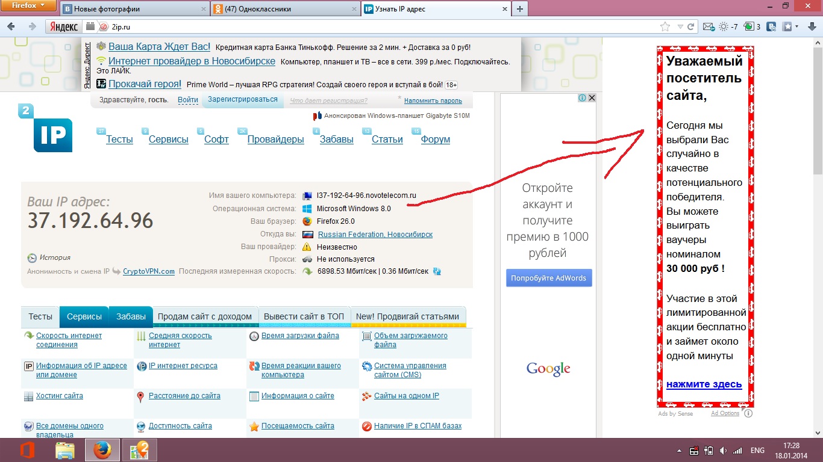The height and width of the screenshot is (462, 823).
Task: Open the Скорость интернет соединения link
Action: coord(69,340)
